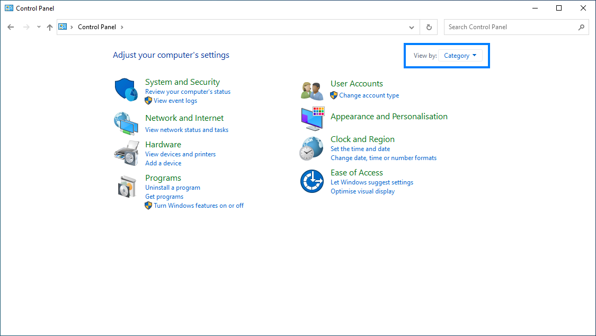Screen dimensions: 596x336
Task: Open View event logs
Action: click(175, 100)
